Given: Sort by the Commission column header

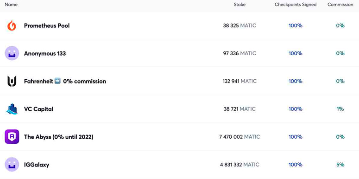Looking at the screenshot, I should tap(340, 5).
